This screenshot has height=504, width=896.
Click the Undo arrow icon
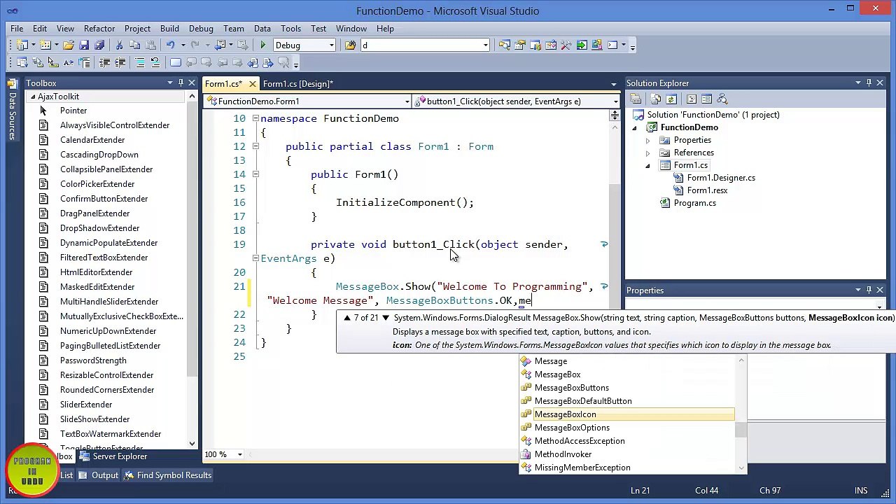click(170, 45)
